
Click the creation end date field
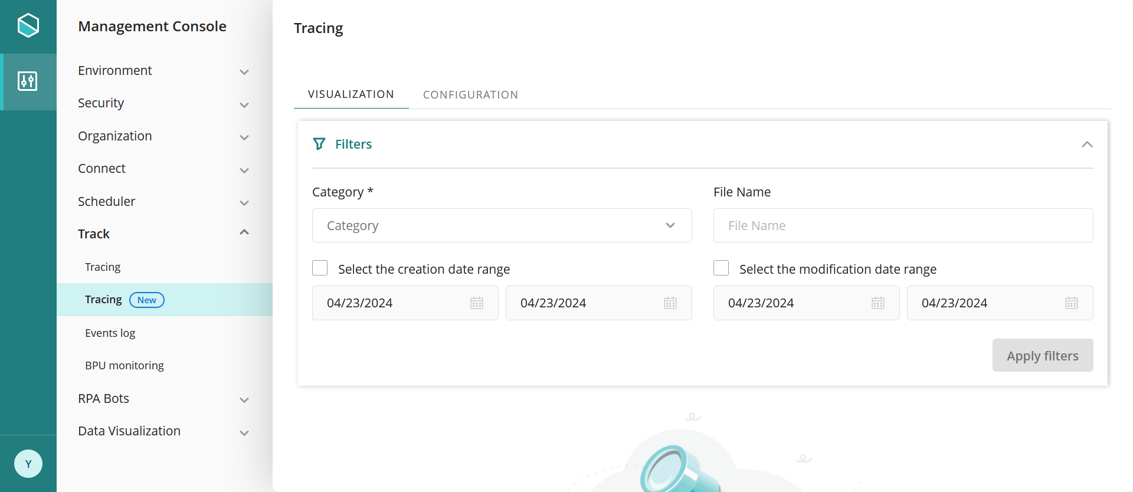click(598, 303)
